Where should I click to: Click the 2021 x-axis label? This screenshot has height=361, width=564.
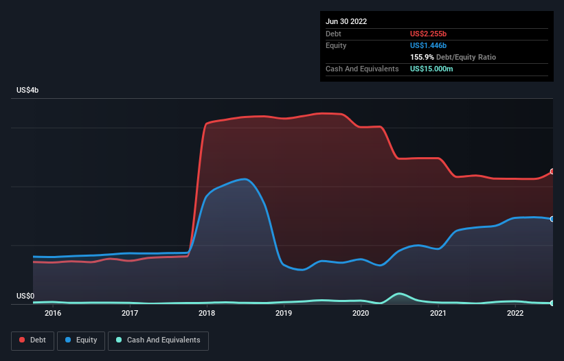pyautogui.click(x=438, y=313)
